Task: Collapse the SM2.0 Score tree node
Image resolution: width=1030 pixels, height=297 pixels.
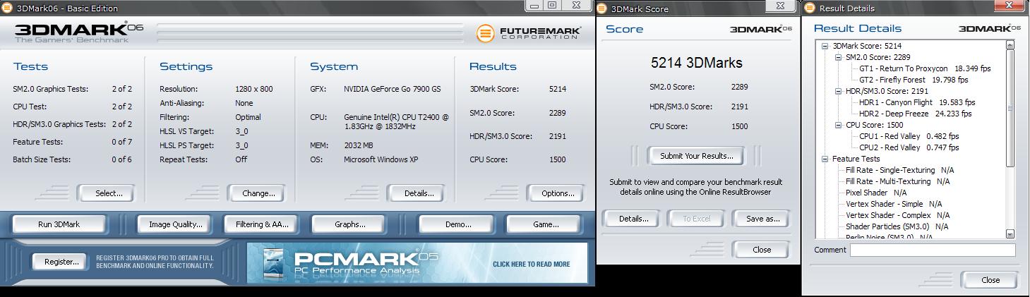Action: [x=838, y=57]
